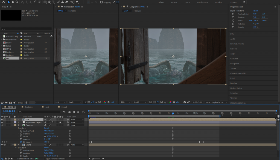Click the timeline zoom slider at the bottom
This screenshot has width=280, height=160.
(97, 159)
